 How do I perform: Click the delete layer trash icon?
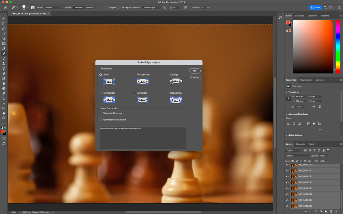[337, 211]
